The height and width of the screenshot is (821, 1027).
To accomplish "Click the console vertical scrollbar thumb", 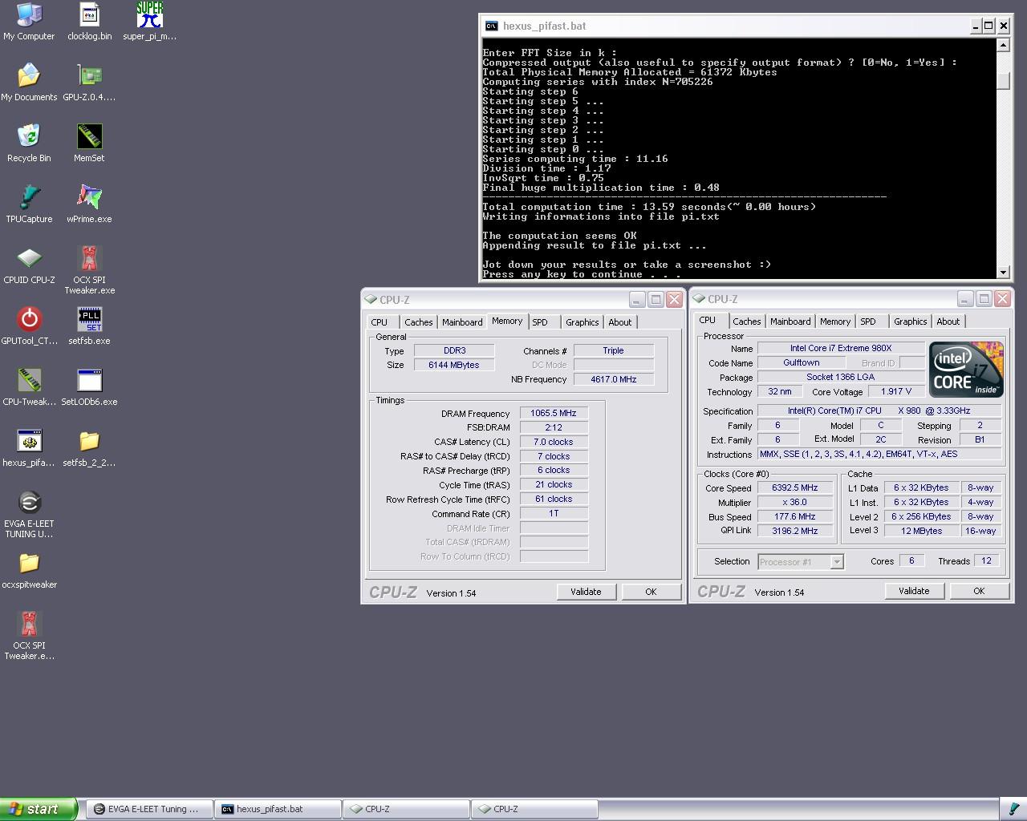I will [x=1003, y=81].
